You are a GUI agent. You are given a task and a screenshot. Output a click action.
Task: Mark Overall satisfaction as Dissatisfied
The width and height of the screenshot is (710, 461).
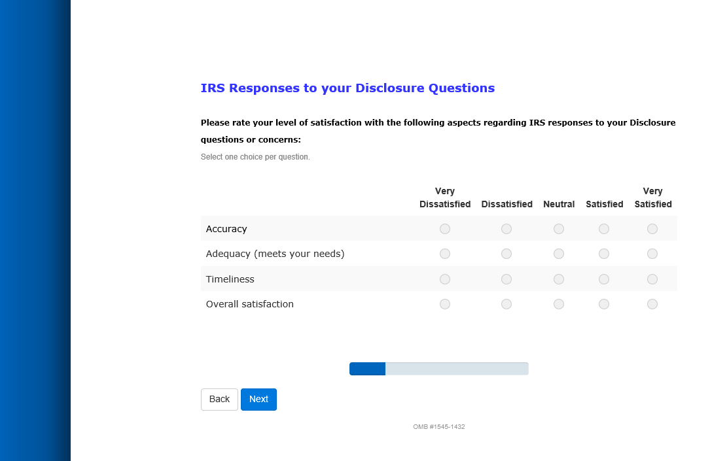coord(506,304)
